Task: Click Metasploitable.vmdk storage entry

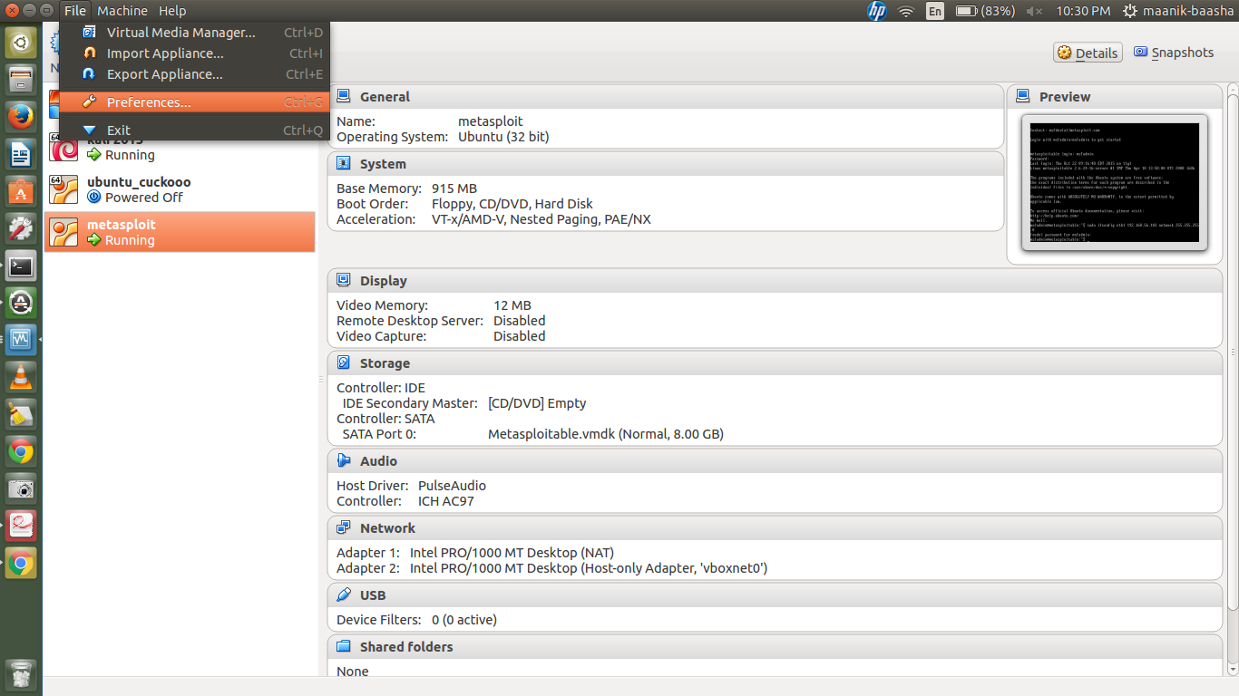Action: pyautogui.click(x=606, y=434)
